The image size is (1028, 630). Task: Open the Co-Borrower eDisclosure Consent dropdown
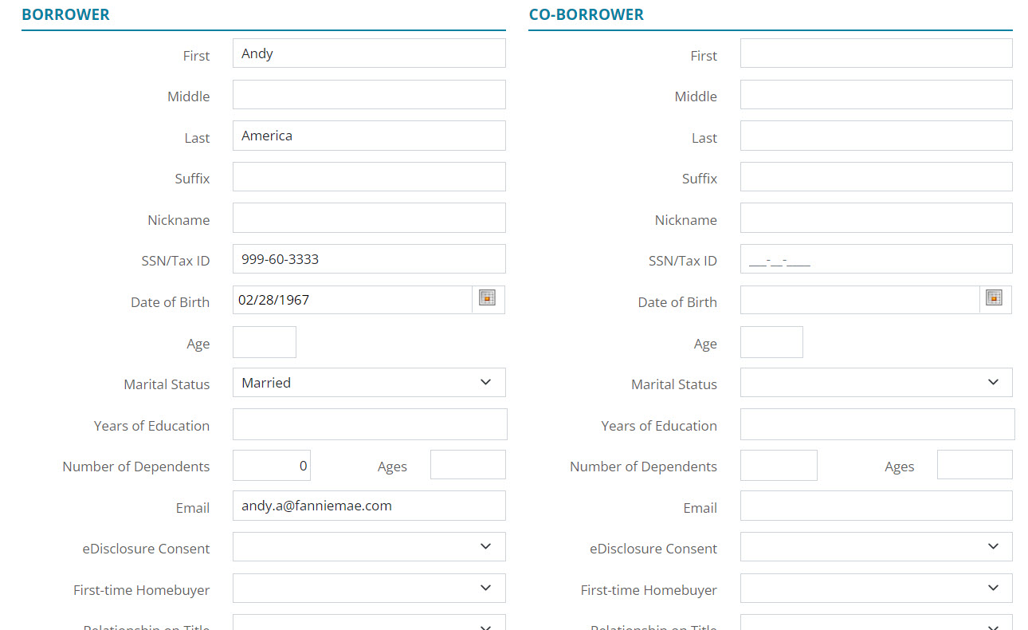click(876, 547)
